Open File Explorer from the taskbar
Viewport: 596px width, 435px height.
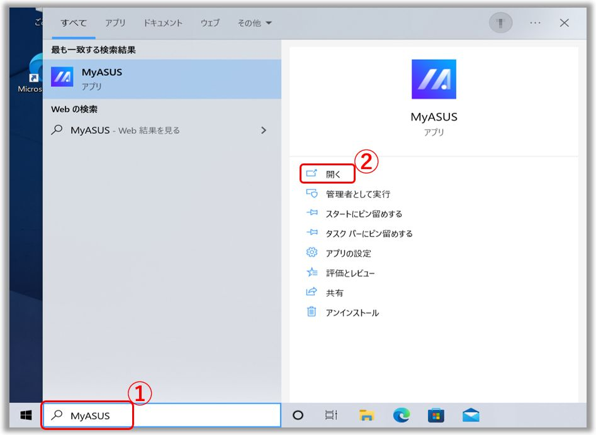click(366, 416)
